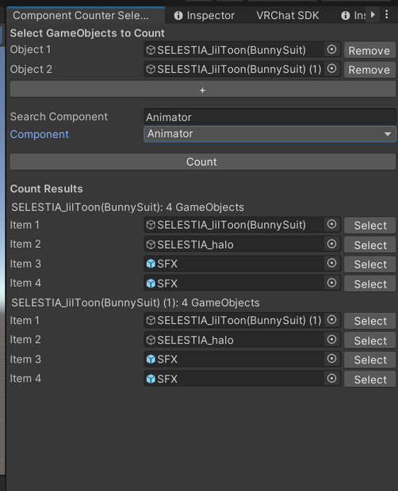Select Item 4 SFX in second group

click(369, 379)
